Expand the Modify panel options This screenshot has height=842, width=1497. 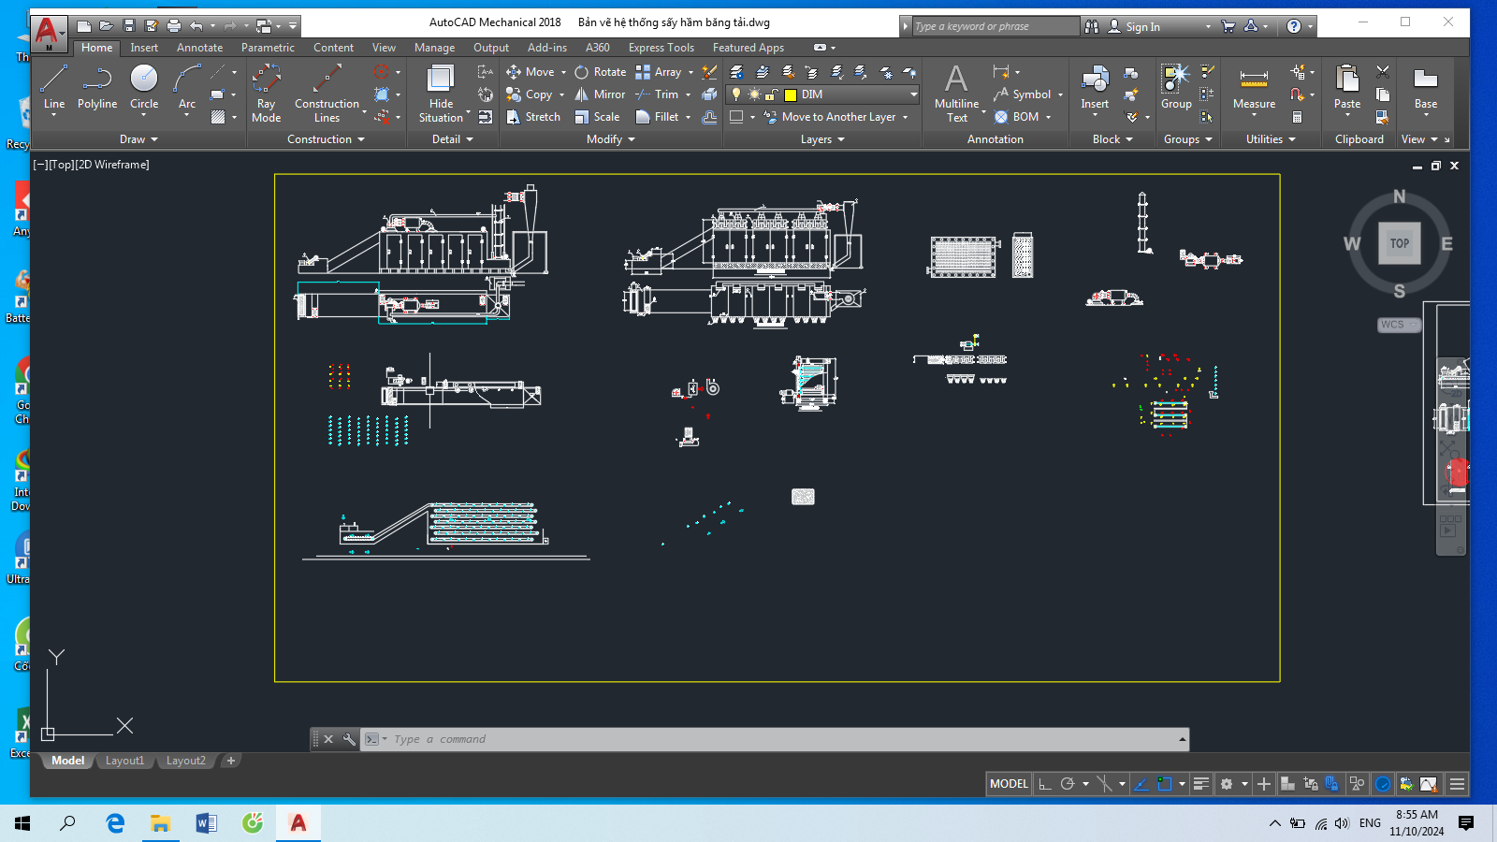[x=611, y=139]
